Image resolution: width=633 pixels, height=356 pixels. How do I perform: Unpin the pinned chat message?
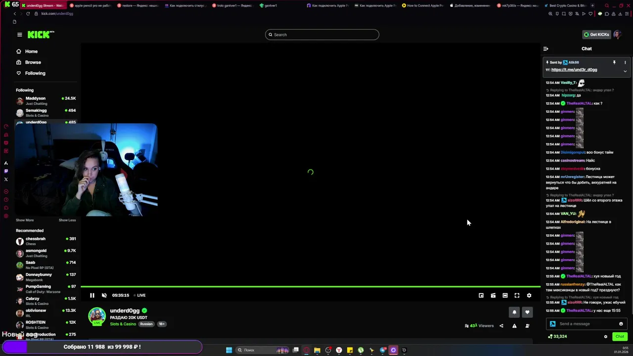pyautogui.click(x=614, y=62)
